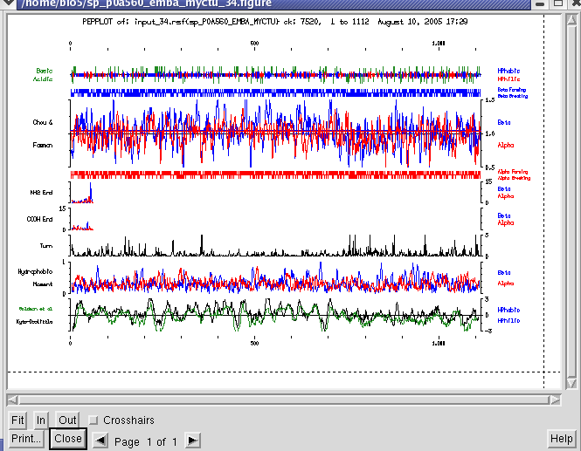Click the Basic label at plot top
This screenshot has height=451, width=581.
44,70
